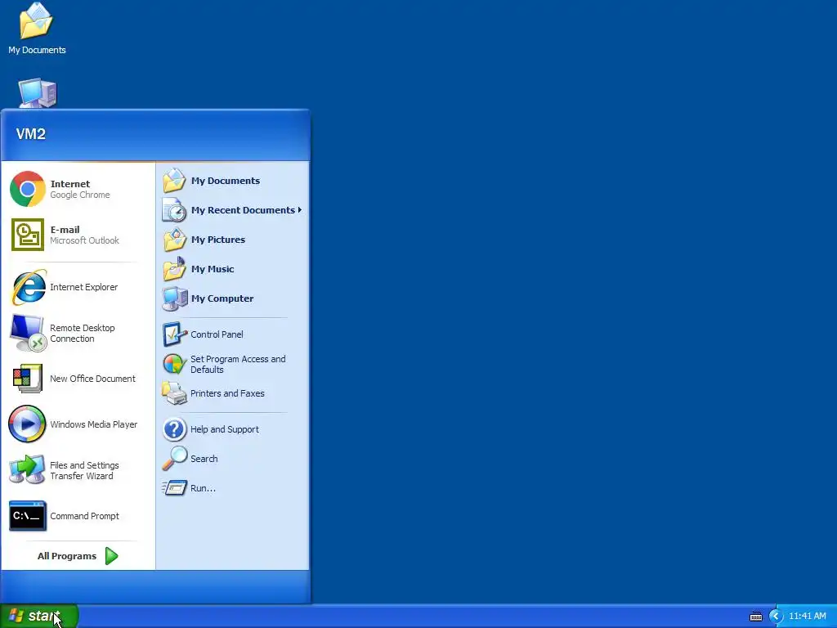Click the Run... icon
837x628 pixels.
[x=175, y=487]
